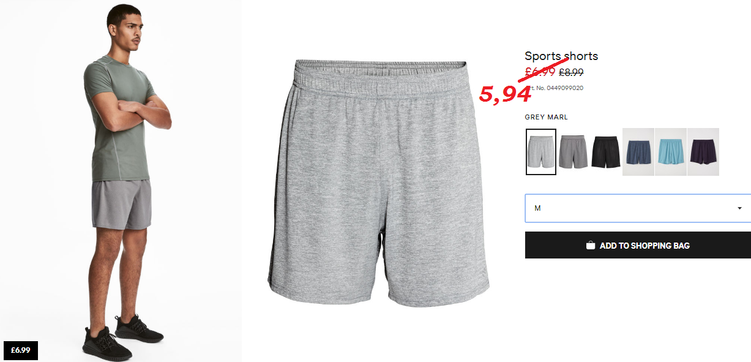Click the £6.99 price tag on model photo
Image resolution: width=751 pixels, height=362 pixels.
click(21, 350)
